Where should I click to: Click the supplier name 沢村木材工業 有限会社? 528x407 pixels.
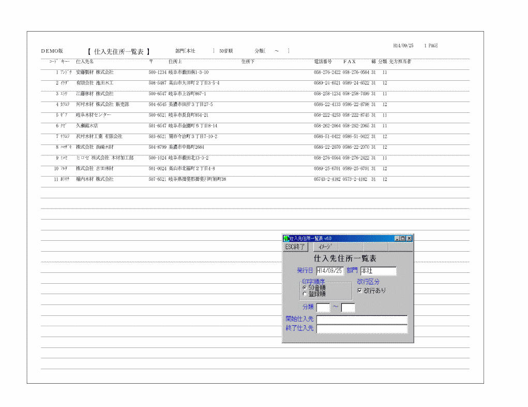tap(99, 136)
